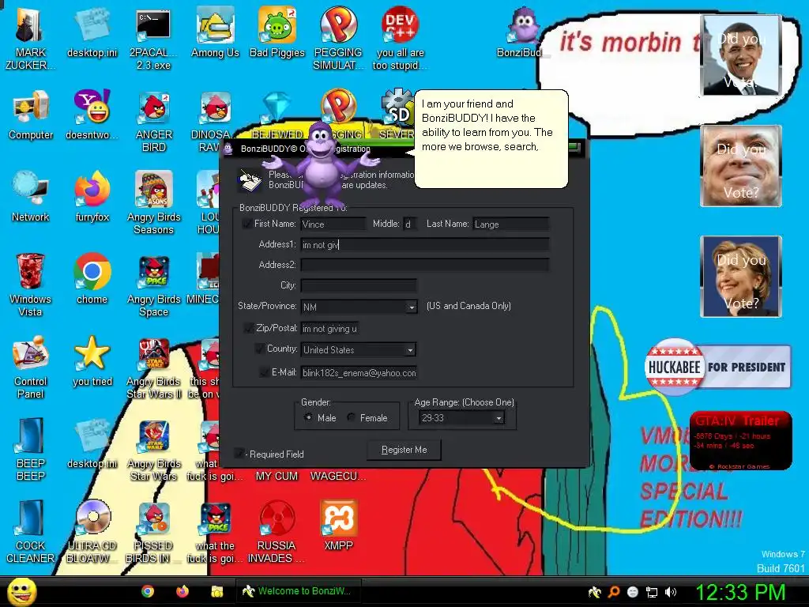The height and width of the screenshot is (607, 809).
Task: Open the doesntwo Yahoo messenger icon
Action: (x=92, y=115)
